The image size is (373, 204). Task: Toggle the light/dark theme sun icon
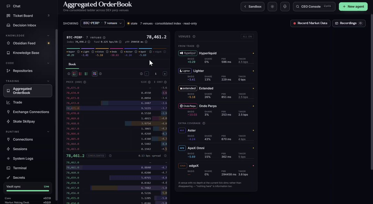272,7
